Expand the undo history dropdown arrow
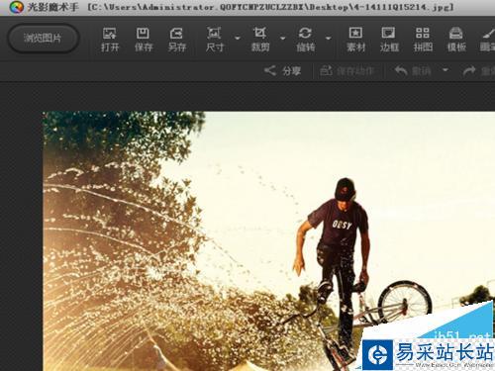This screenshot has width=495, height=371. click(445, 70)
